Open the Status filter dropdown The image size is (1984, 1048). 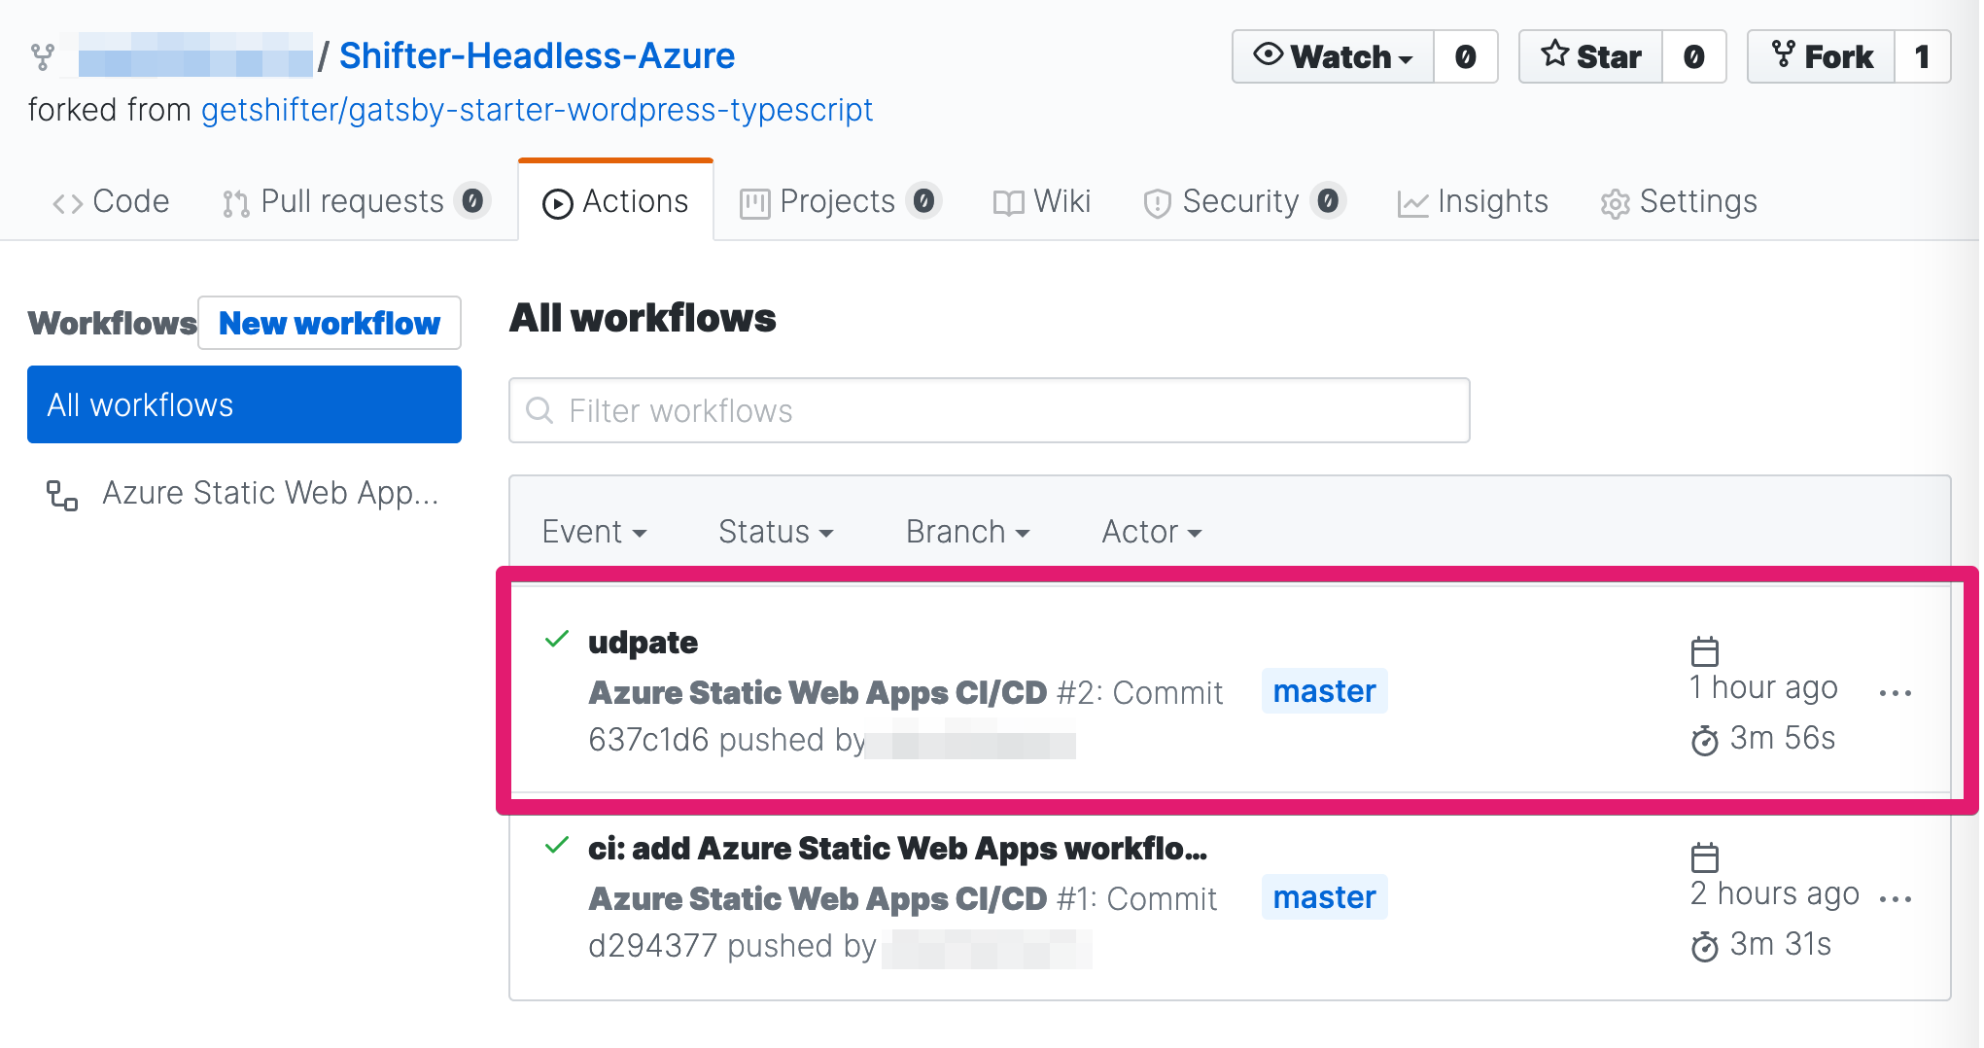pos(776,532)
